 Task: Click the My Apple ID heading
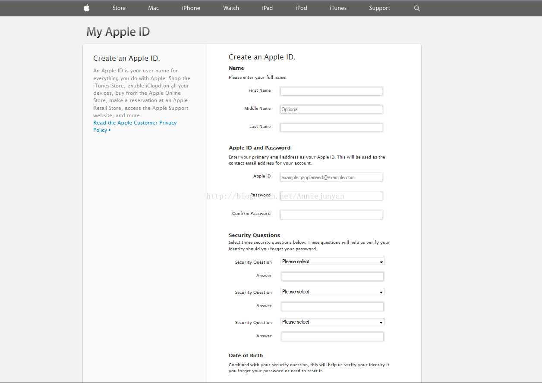pos(118,32)
